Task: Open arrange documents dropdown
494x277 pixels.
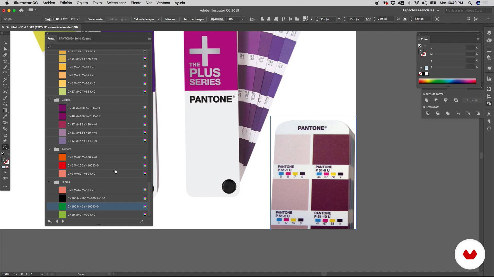Action: point(33,10)
